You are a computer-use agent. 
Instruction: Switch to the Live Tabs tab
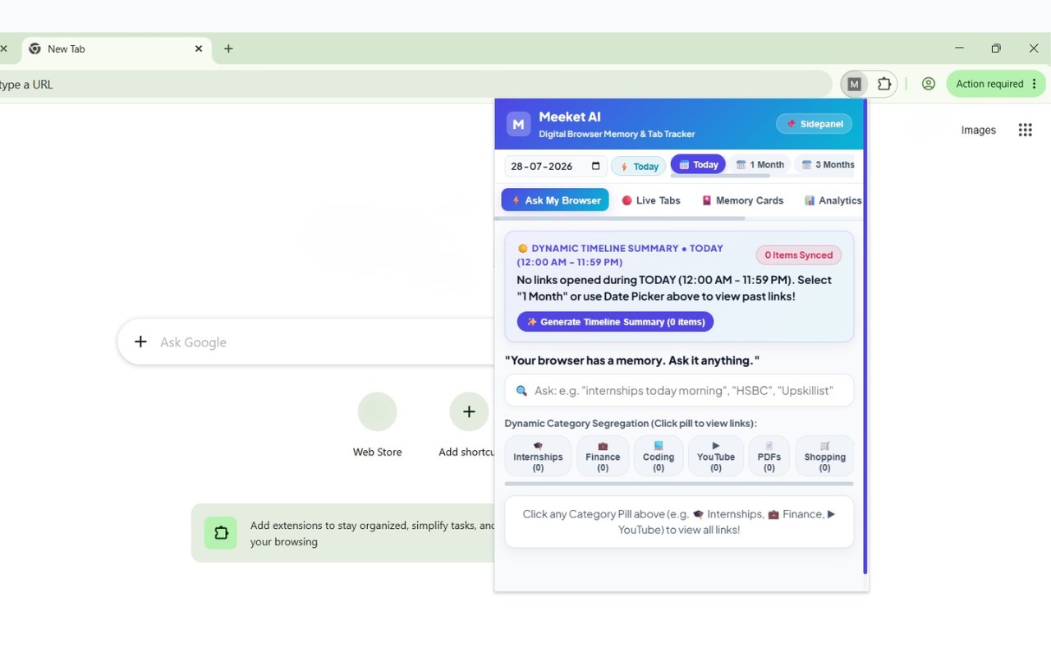(x=651, y=200)
